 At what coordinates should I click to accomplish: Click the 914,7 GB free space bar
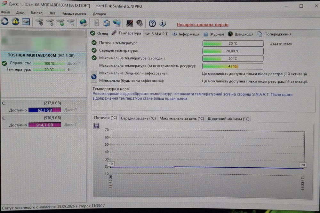[x=45, y=125]
